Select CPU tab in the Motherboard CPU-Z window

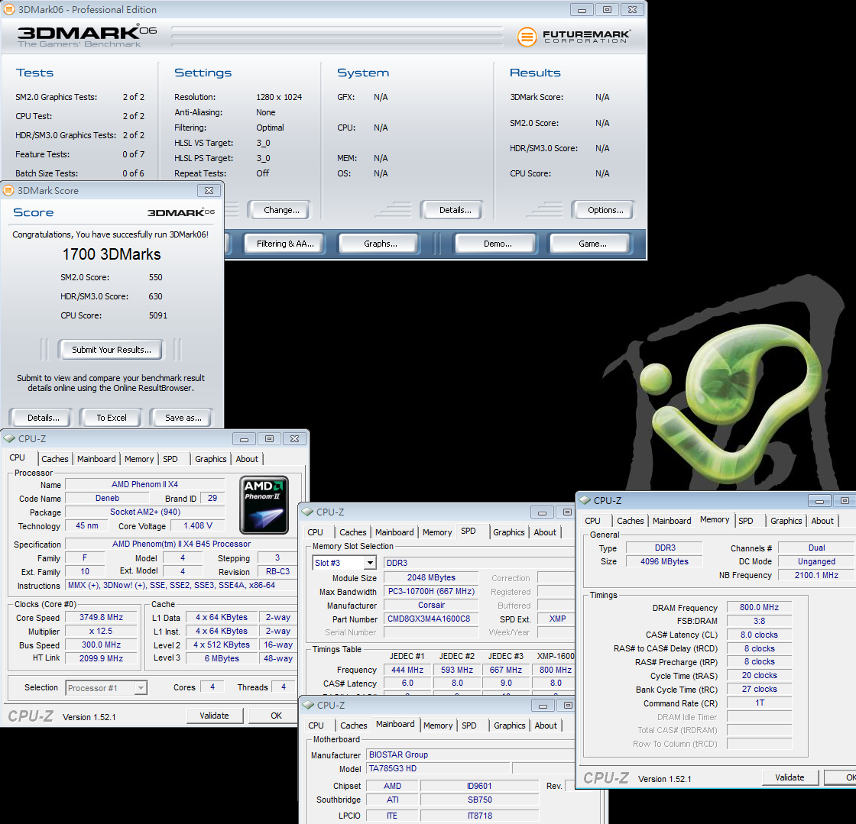[x=316, y=725]
